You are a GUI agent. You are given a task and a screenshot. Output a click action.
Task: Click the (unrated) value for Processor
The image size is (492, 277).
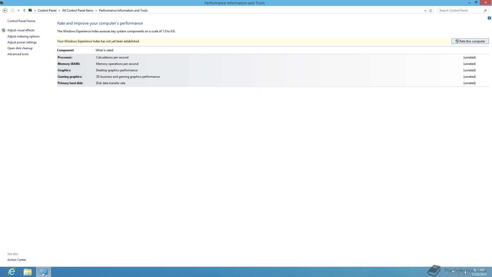point(469,57)
